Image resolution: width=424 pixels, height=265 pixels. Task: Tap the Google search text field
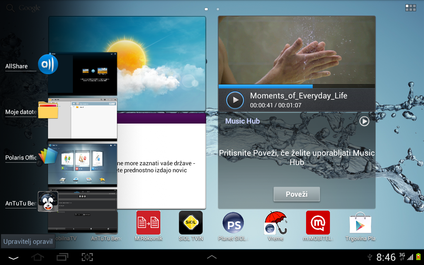(x=29, y=8)
